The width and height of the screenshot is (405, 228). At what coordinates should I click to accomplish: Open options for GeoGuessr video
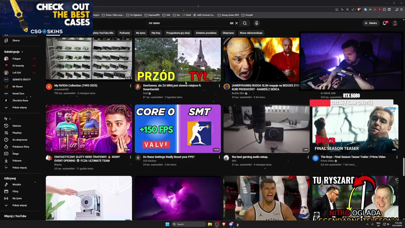(x=219, y=85)
